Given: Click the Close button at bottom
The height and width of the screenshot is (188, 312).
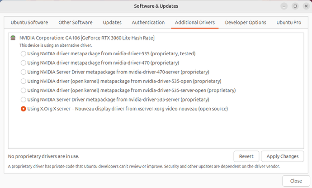Looking at the screenshot, I should coord(296,181).
